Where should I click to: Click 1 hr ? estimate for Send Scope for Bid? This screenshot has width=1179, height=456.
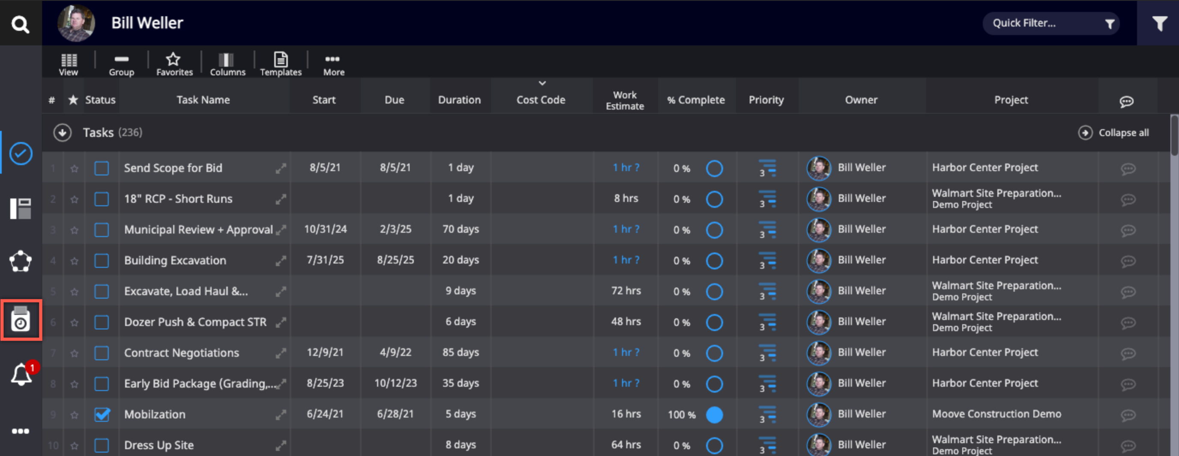pos(625,168)
